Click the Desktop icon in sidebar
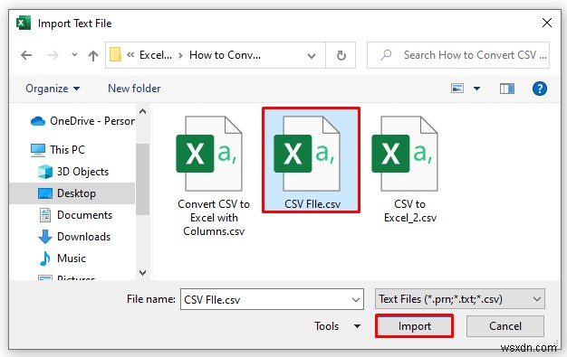Screen dimensions: 567x357 45,193
